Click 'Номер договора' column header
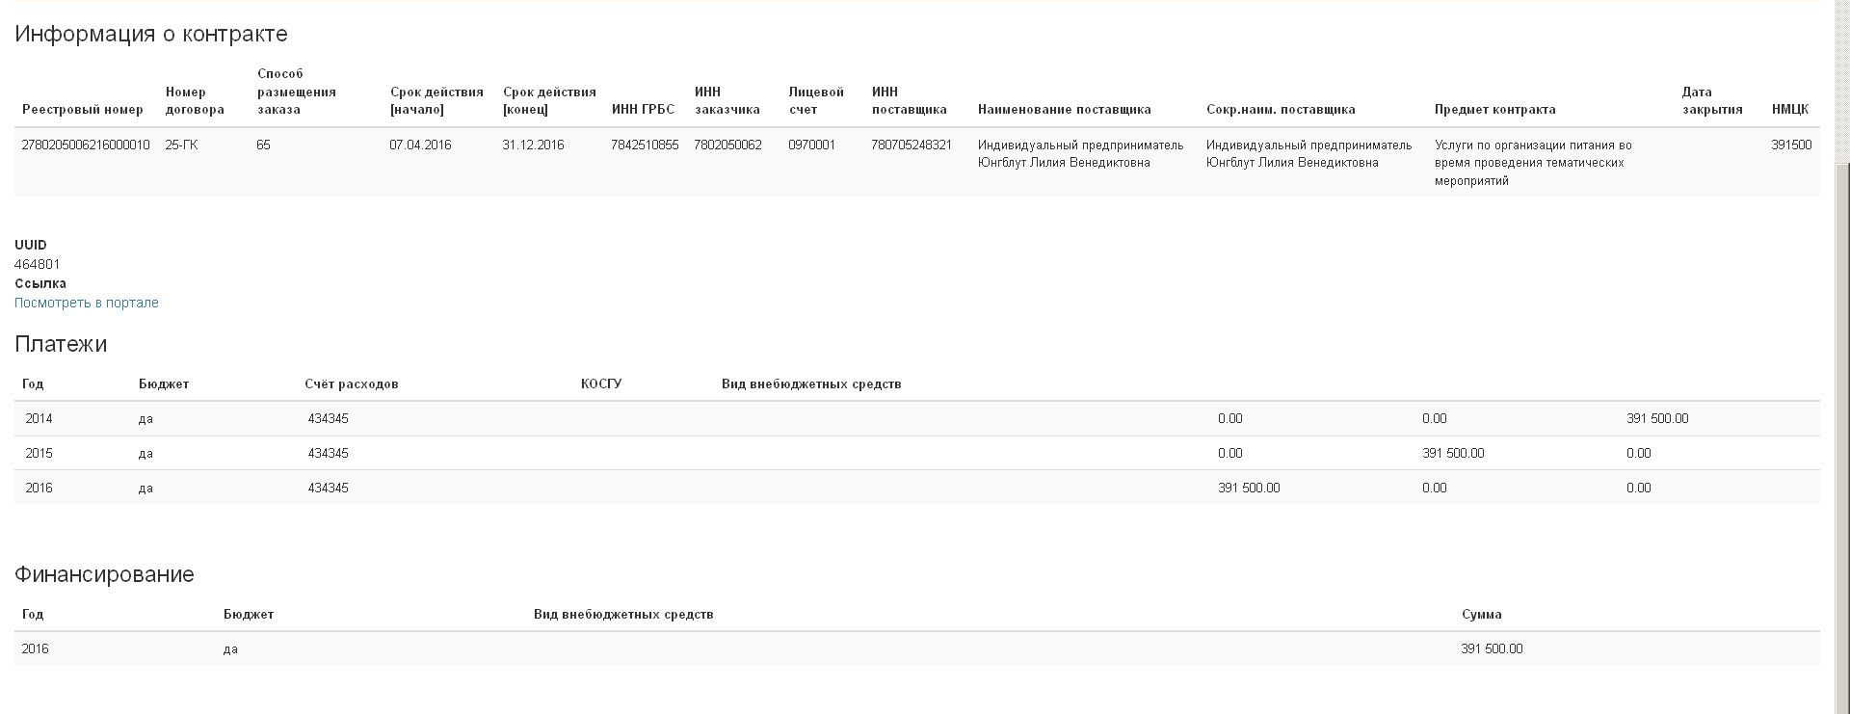 click(x=195, y=100)
